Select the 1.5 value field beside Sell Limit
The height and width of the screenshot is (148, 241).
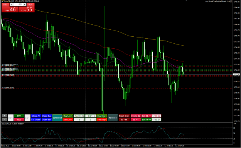point(79,120)
